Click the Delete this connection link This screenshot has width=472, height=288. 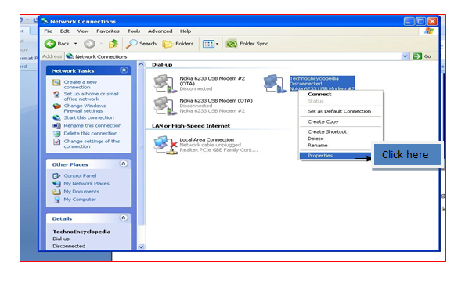pos(91,133)
